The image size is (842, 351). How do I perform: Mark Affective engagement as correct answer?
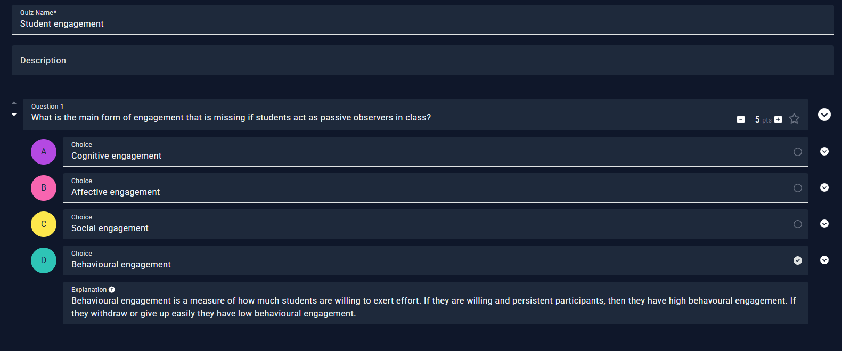point(798,188)
